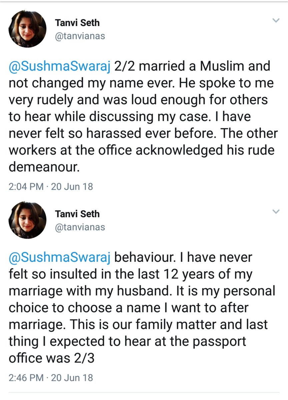Open profile photo on the 2:04 PM tweet
The width and height of the screenshot is (288, 400).
pyautogui.click(x=27, y=28)
